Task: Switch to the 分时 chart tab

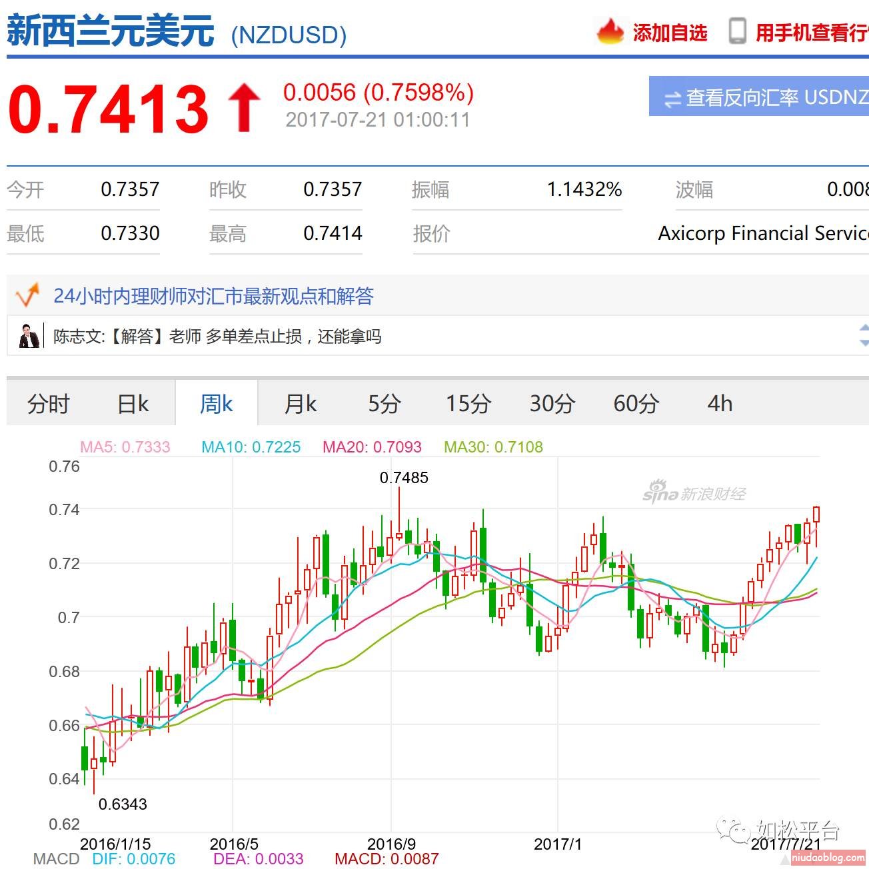Action: click(x=49, y=404)
